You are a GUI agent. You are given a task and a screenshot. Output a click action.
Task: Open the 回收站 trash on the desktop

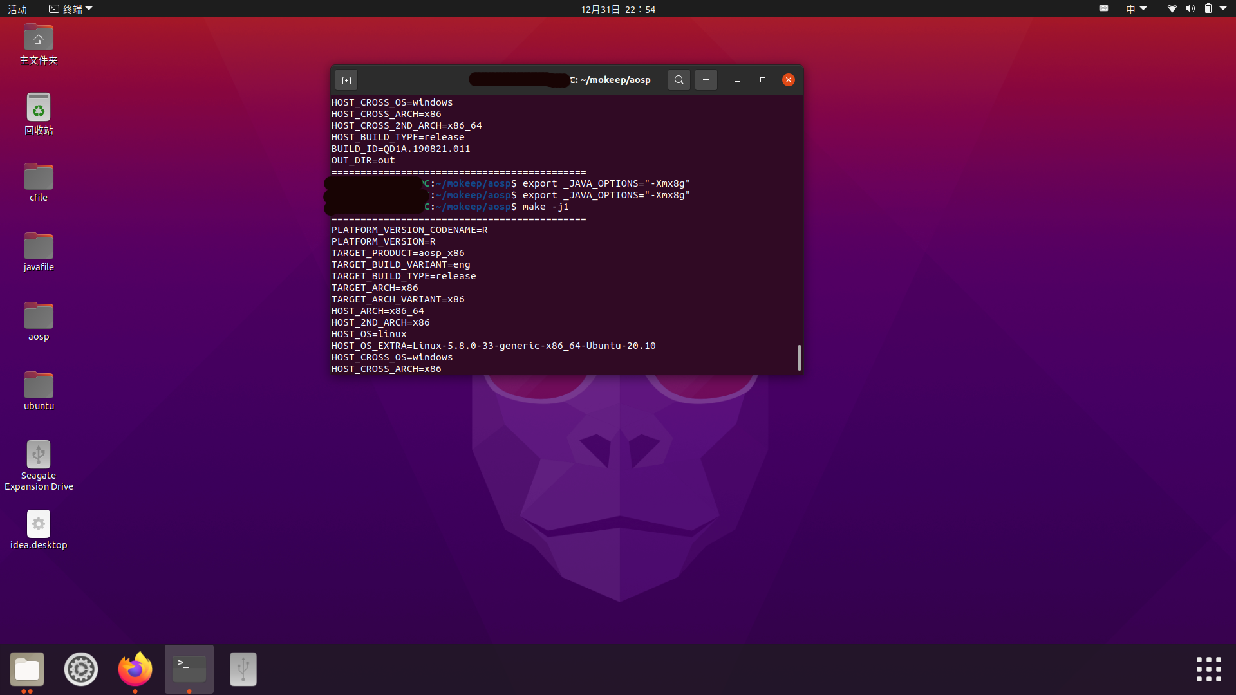pos(38,106)
